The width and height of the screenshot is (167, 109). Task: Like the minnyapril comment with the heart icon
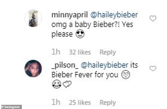[x=153, y=18]
